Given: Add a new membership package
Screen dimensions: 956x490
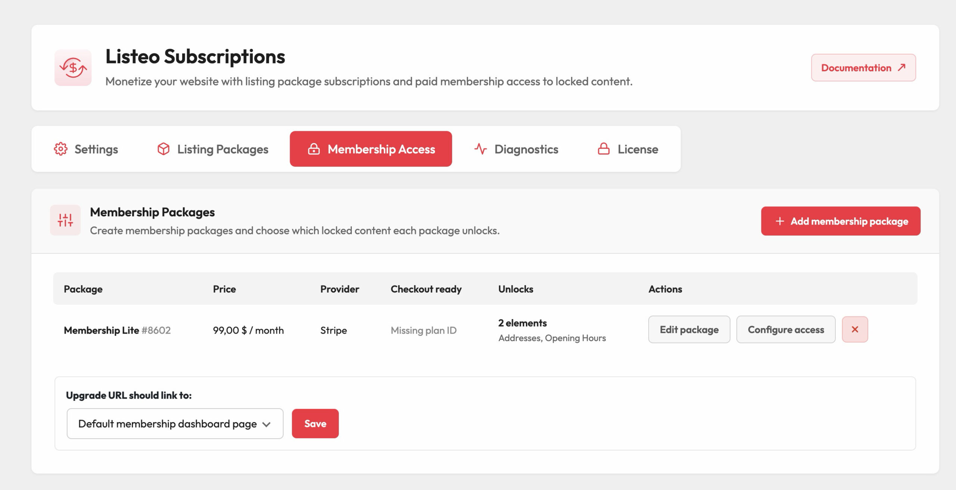Looking at the screenshot, I should click(841, 221).
